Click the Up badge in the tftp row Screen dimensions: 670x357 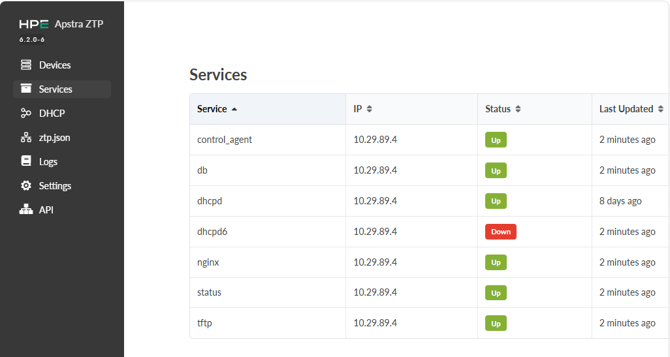[496, 323]
